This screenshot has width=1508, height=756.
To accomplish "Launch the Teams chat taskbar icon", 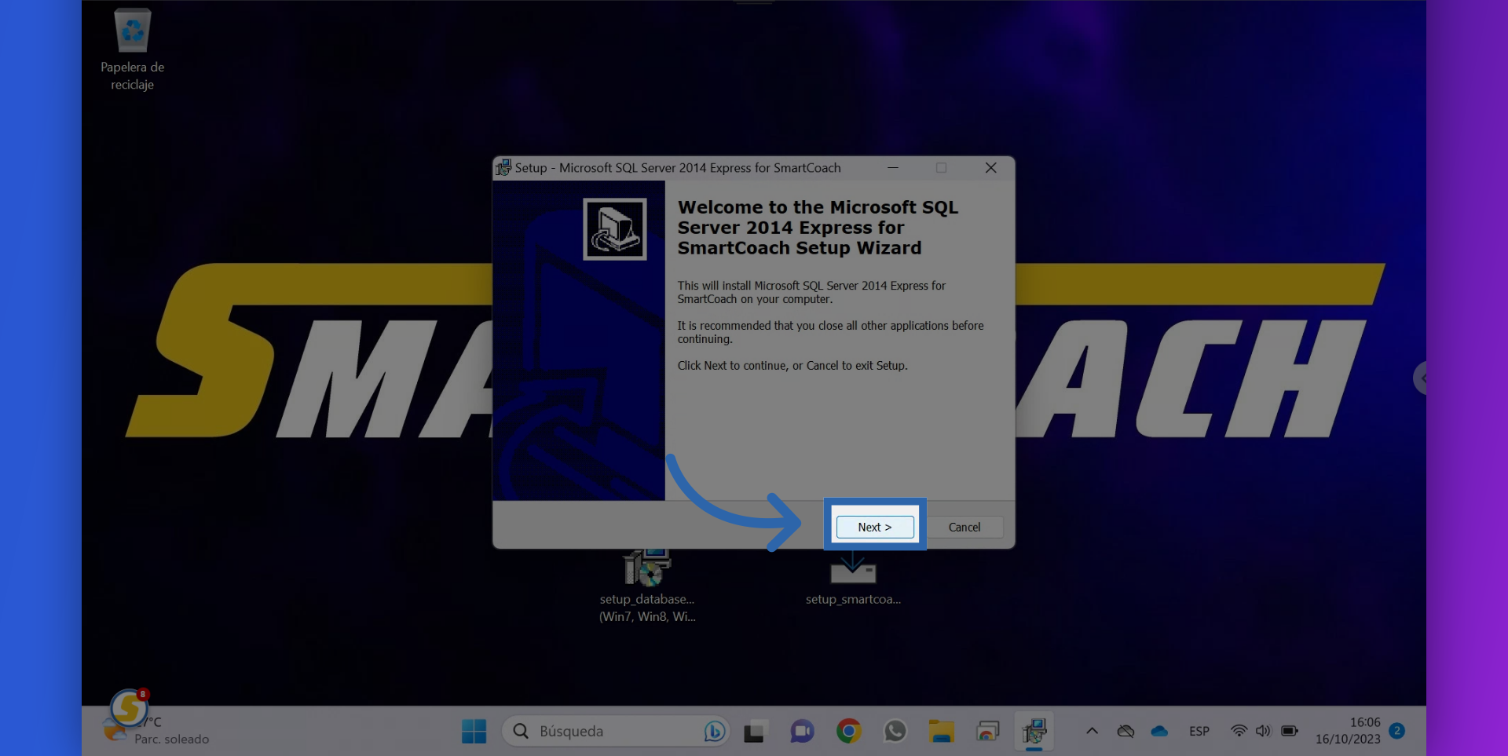I will [x=802, y=732].
